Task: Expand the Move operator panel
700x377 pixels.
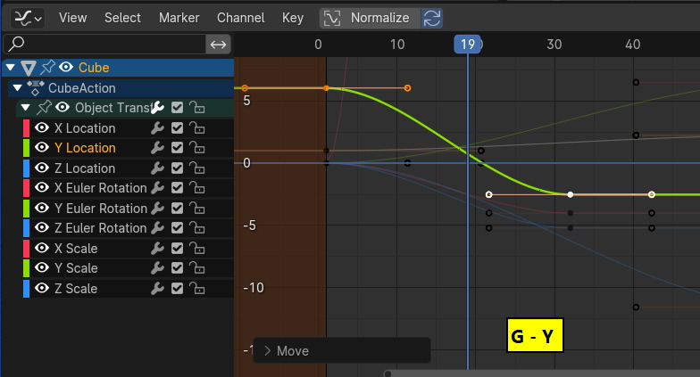Action: click(268, 351)
